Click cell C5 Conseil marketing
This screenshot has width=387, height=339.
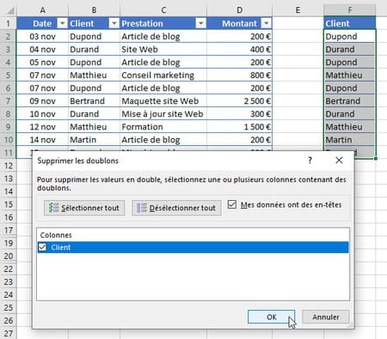tap(163, 76)
